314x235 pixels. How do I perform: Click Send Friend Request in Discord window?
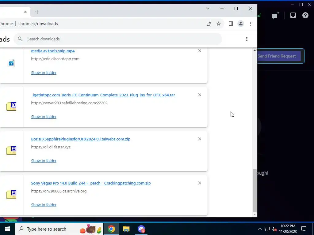[279, 56]
